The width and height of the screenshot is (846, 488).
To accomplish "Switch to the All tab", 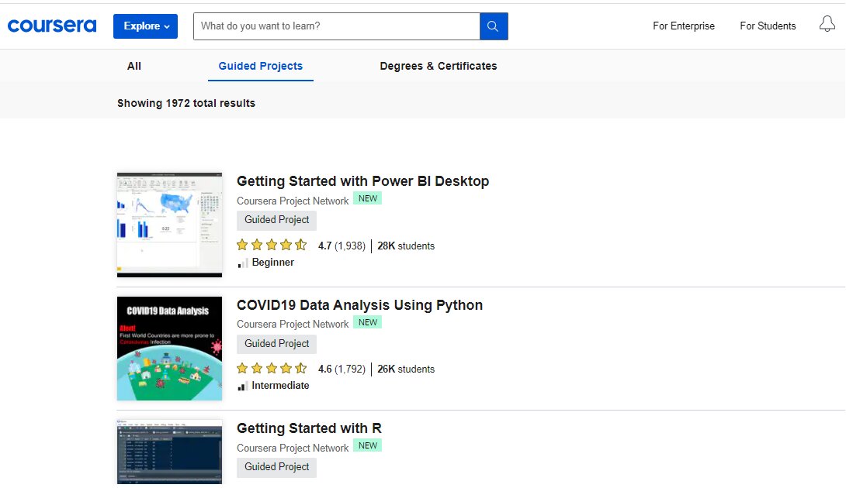I will 133,66.
